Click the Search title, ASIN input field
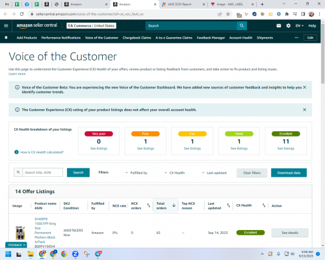This screenshot has height=260, width=325. click(x=43, y=172)
